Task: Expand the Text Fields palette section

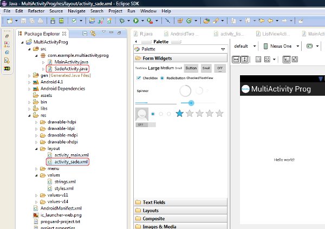Action: click(154, 202)
